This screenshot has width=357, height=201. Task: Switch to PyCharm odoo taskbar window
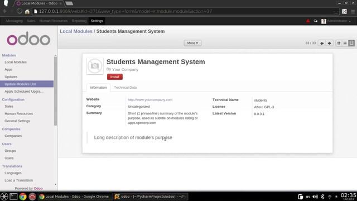(x=151, y=197)
